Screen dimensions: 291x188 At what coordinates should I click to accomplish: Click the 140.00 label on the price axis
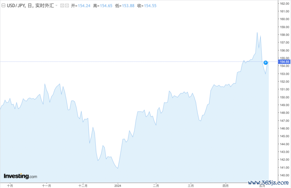point(284,175)
